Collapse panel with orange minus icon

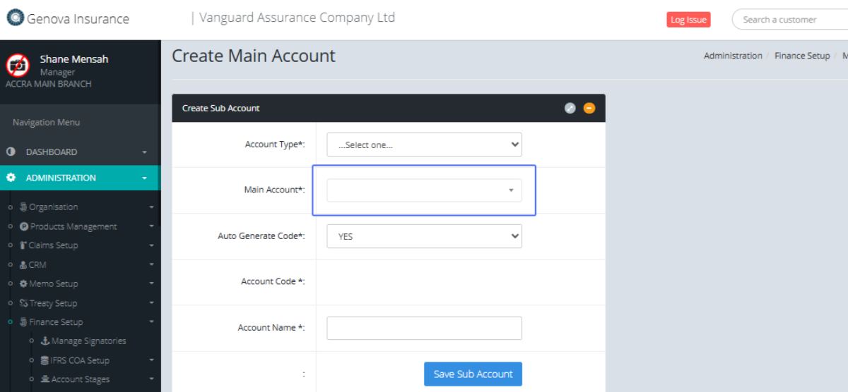click(x=589, y=108)
